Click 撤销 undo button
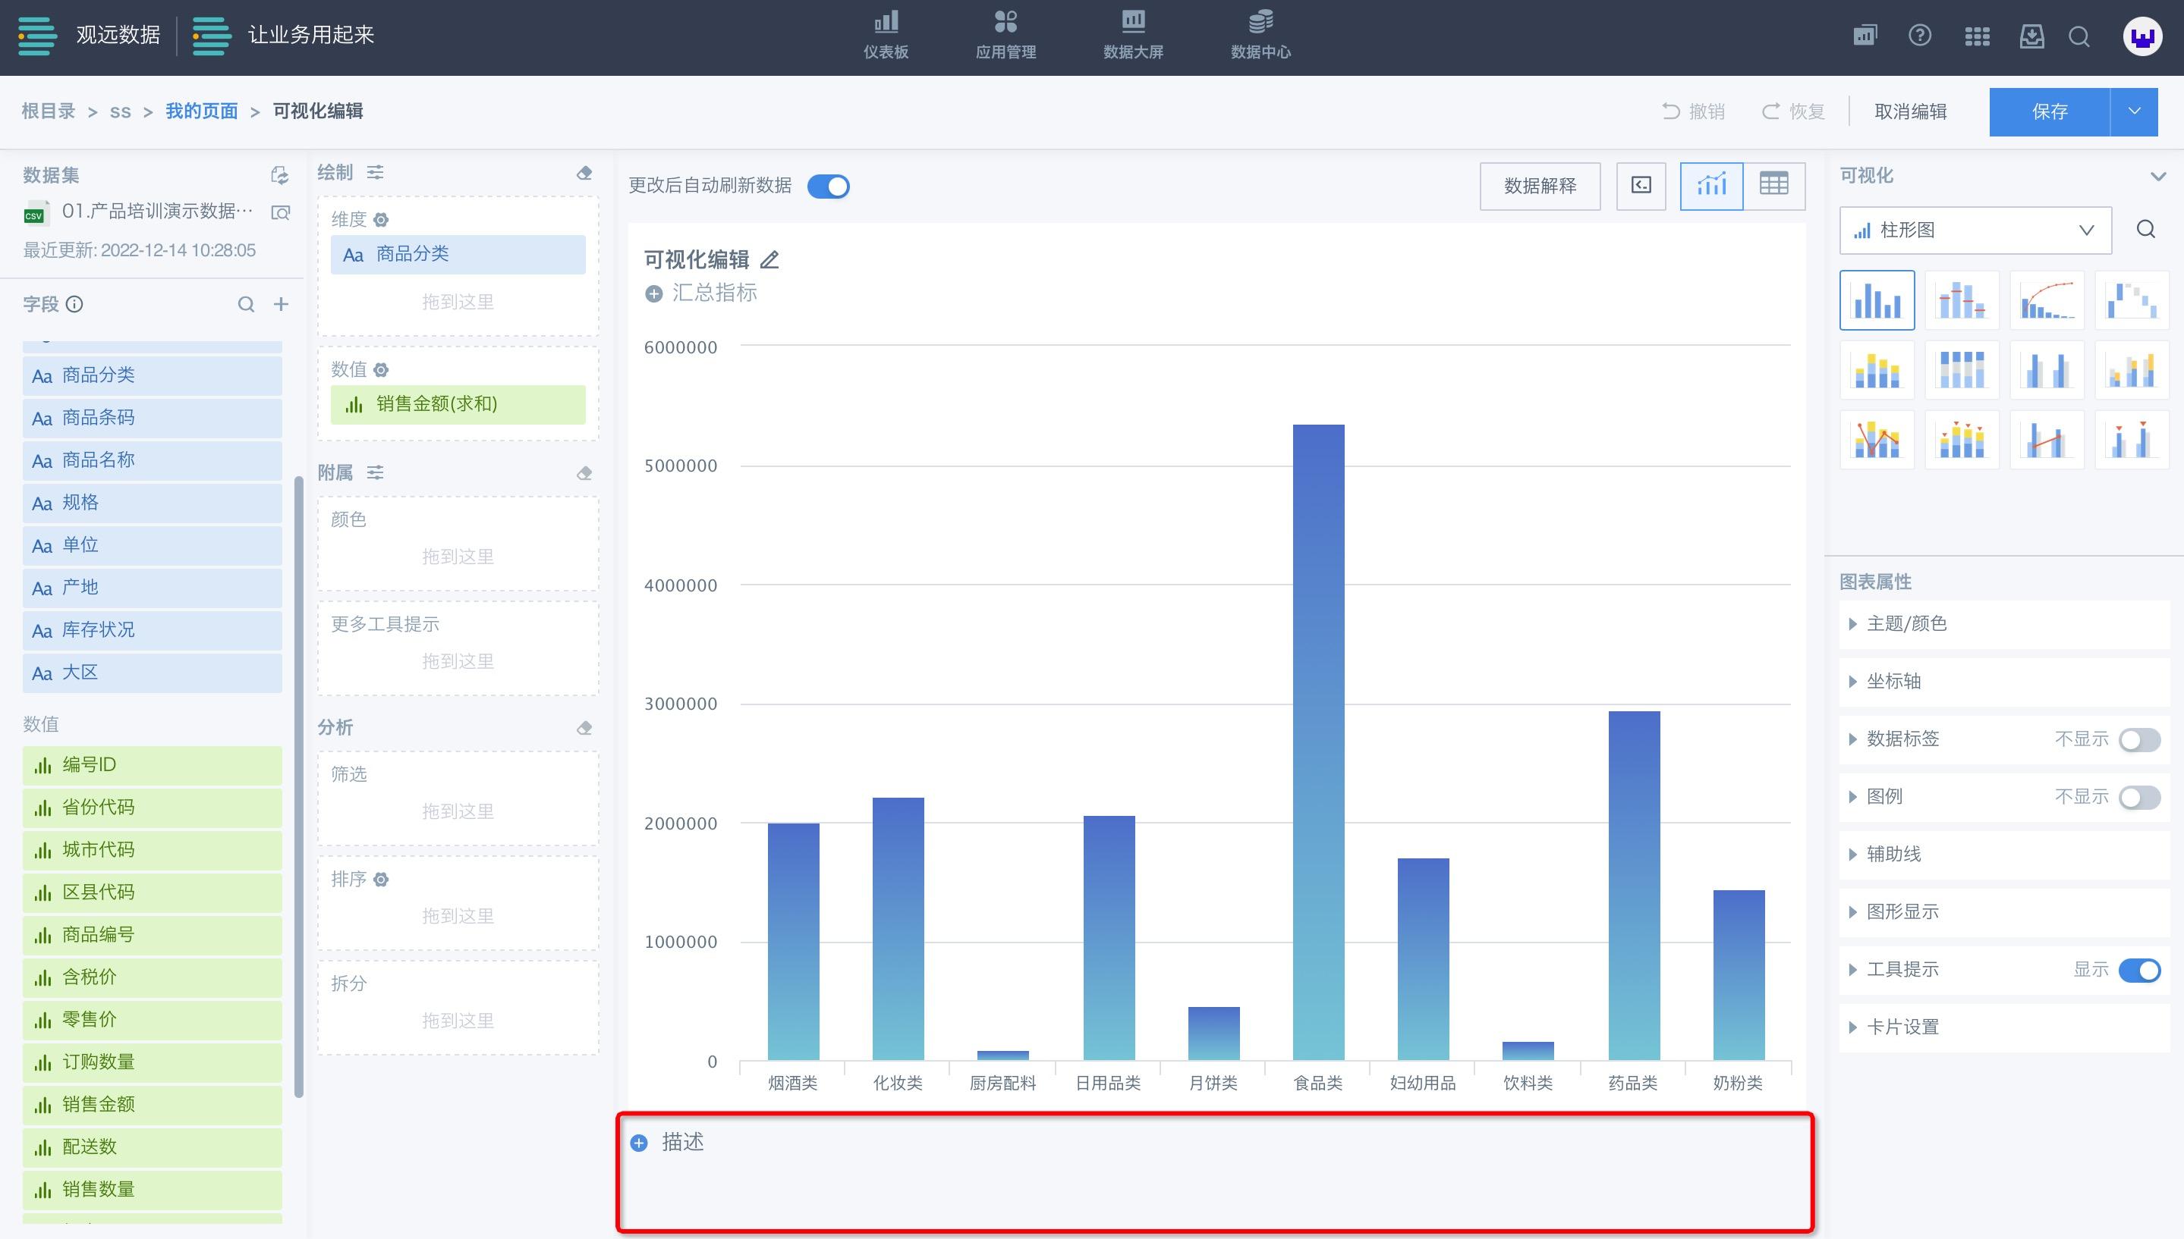This screenshot has width=2184, height=1239. pyautogui.click(x=1693, y=111)
